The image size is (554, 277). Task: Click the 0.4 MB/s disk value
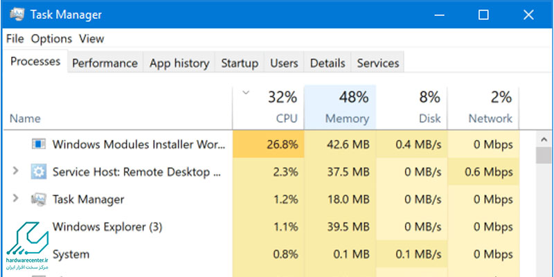pos(418,145)
